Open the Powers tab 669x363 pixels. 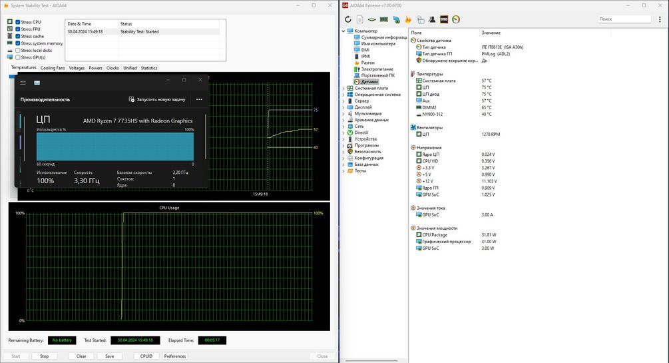(x=96, y=68)
